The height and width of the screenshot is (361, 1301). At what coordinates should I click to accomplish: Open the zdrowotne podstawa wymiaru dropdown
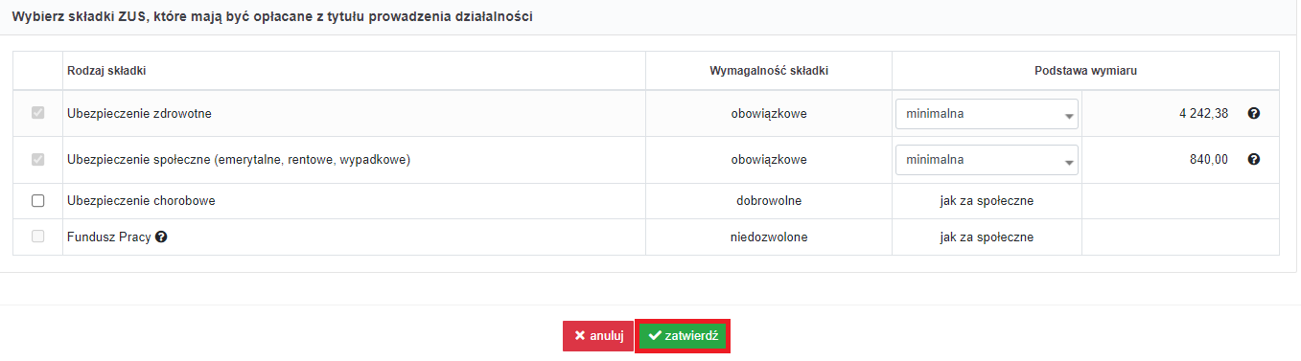coord(987,114)
